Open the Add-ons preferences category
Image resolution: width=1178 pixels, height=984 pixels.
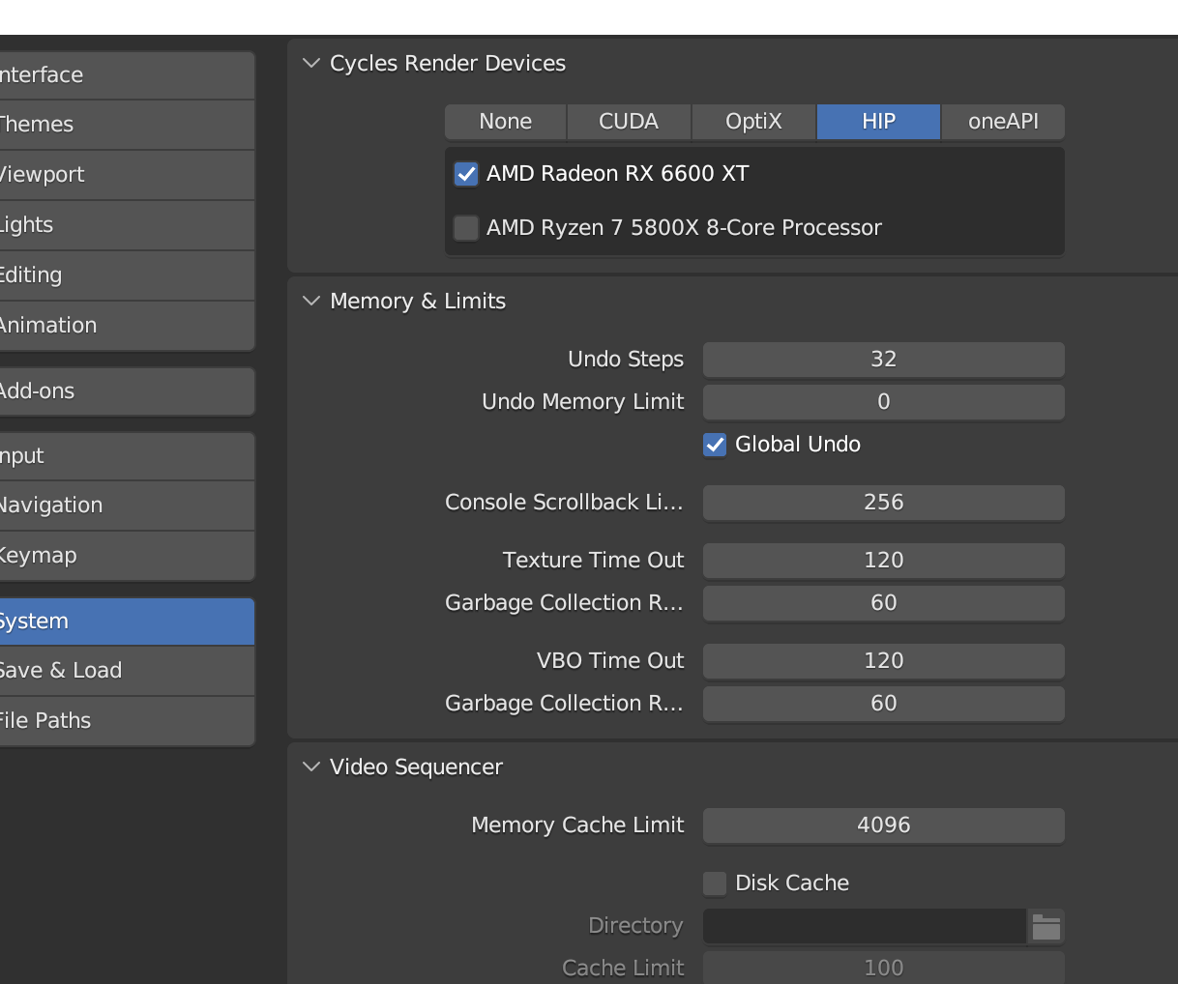pos(126,391)
